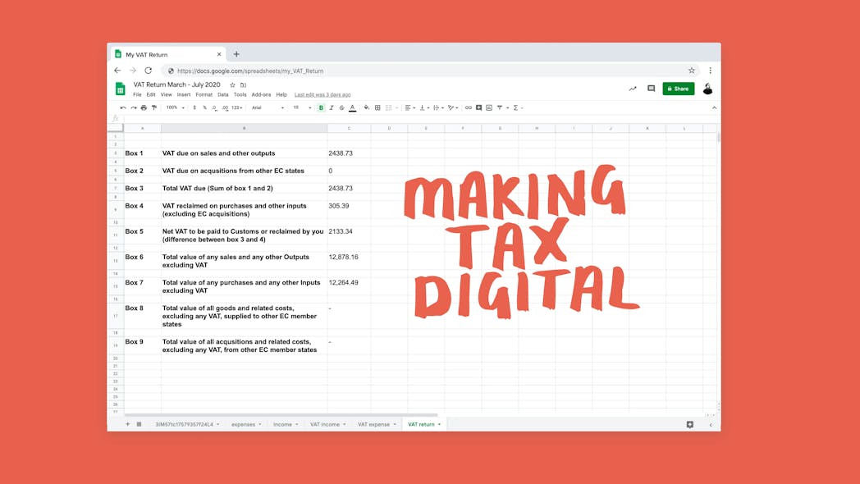Star the VAT Return document

tap(232, 85)
